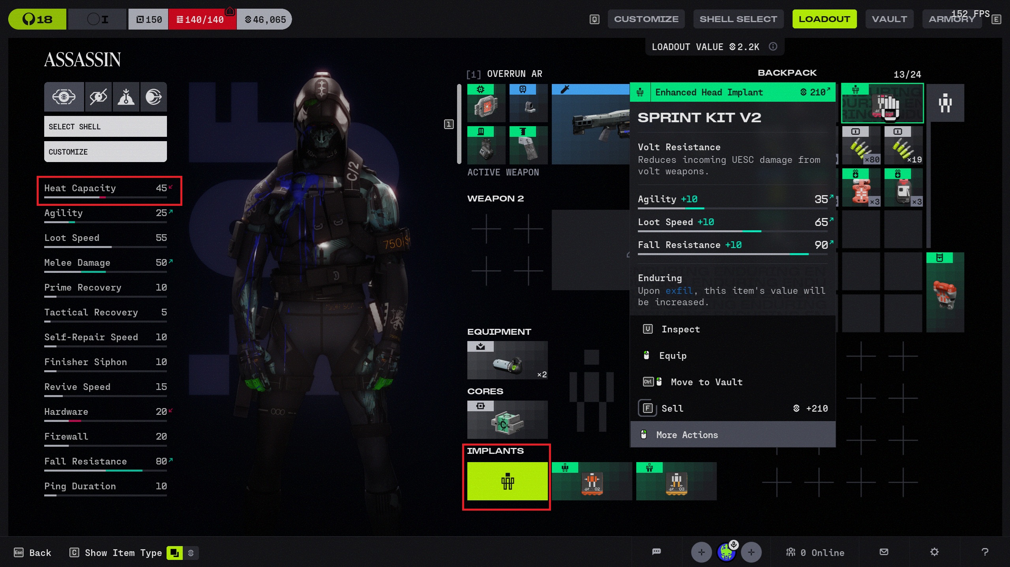Click the fourth shell ability icon
This screenshot has height=567, width=1010.
click(x=154, y=97)
